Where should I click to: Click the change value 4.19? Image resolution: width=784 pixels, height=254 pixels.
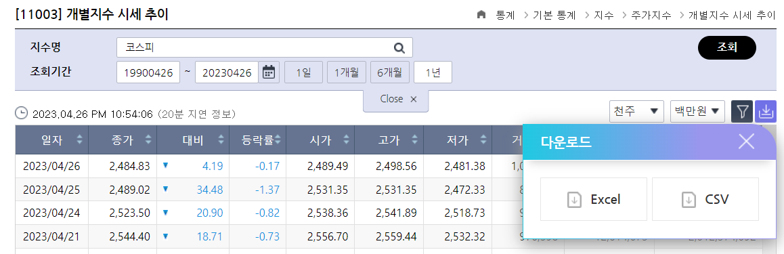pyautogui.click(x=213, y=166)
